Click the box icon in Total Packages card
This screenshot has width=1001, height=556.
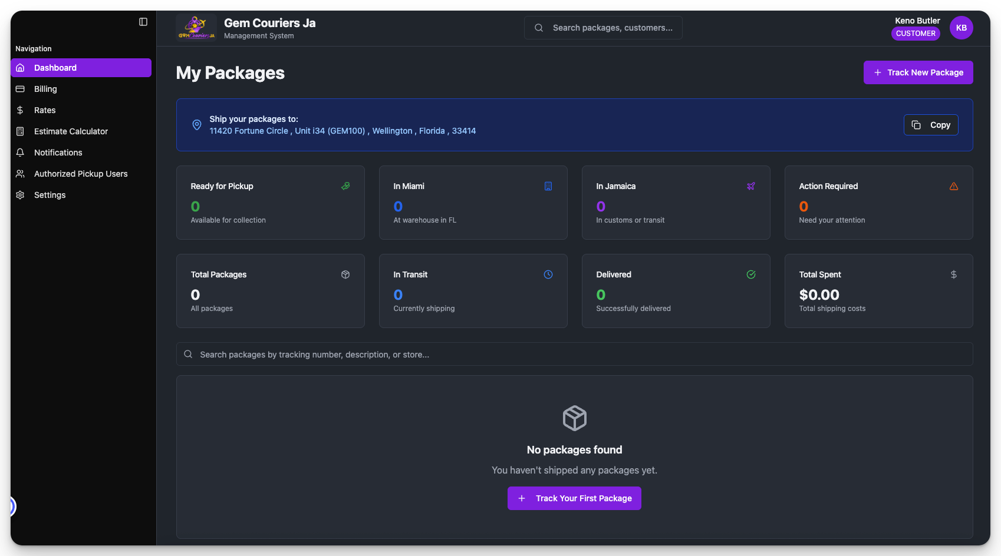(x=345, y=274)
